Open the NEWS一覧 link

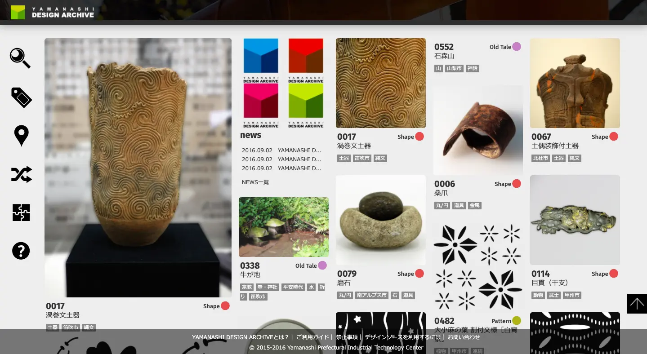coord(255,182)
